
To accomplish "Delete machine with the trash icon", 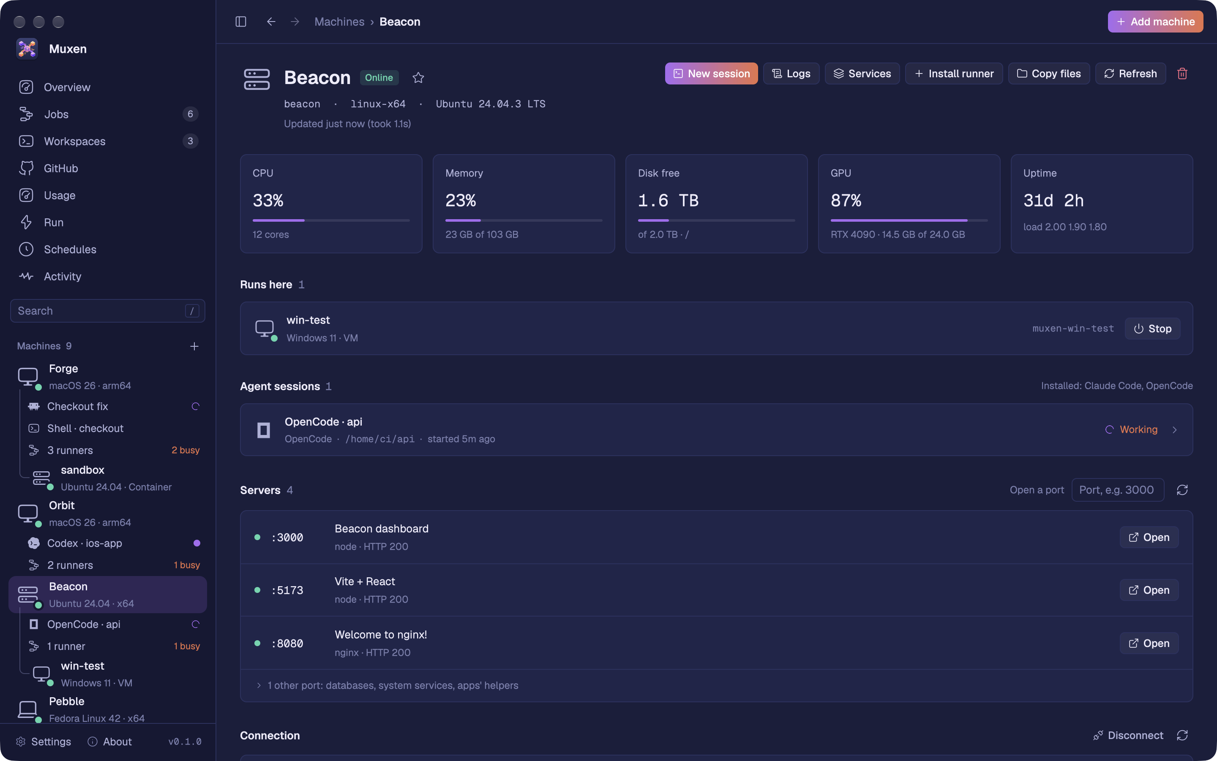I will tap(1182, 73).
